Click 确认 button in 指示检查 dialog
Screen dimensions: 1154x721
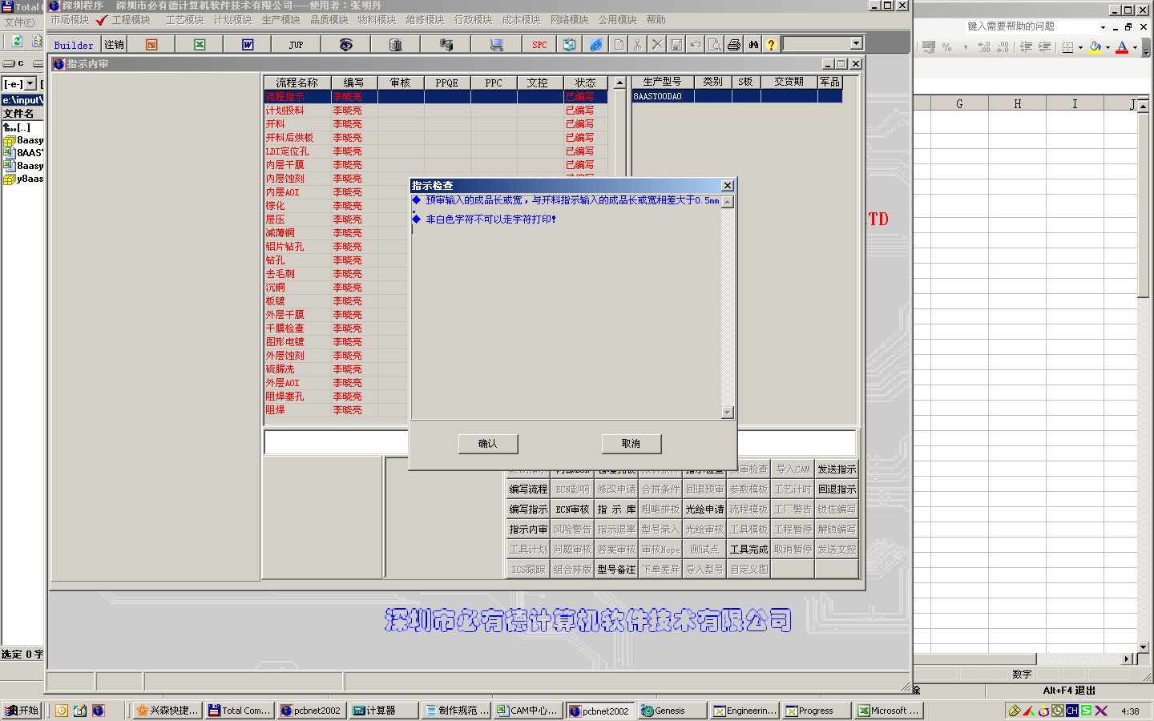click(x=488, y=444)
